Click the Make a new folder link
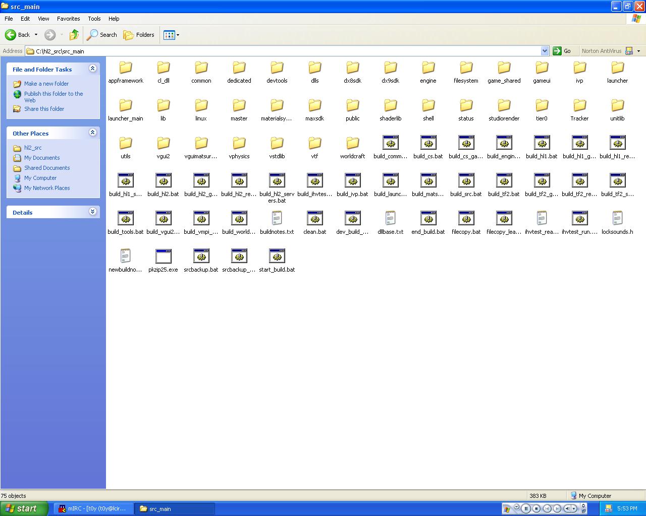 click(46, 84)
